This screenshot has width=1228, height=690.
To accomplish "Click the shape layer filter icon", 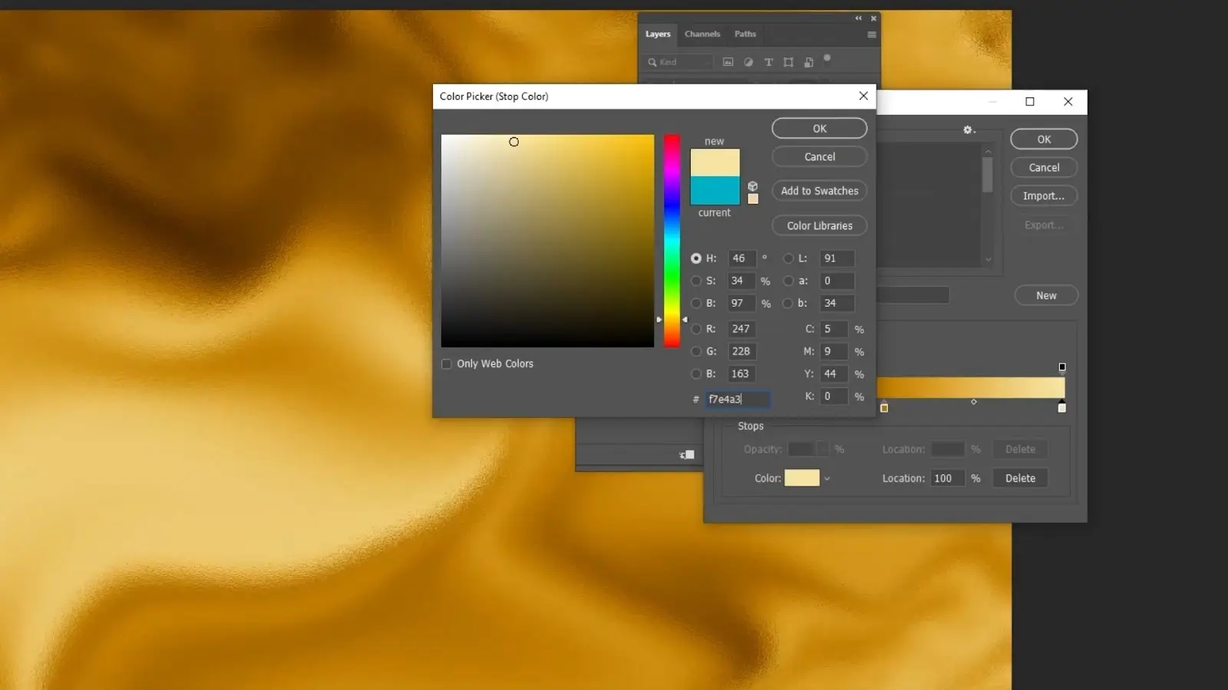I will (x=788, y=62).
